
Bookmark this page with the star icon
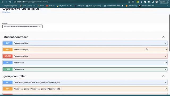click(133, 2)
